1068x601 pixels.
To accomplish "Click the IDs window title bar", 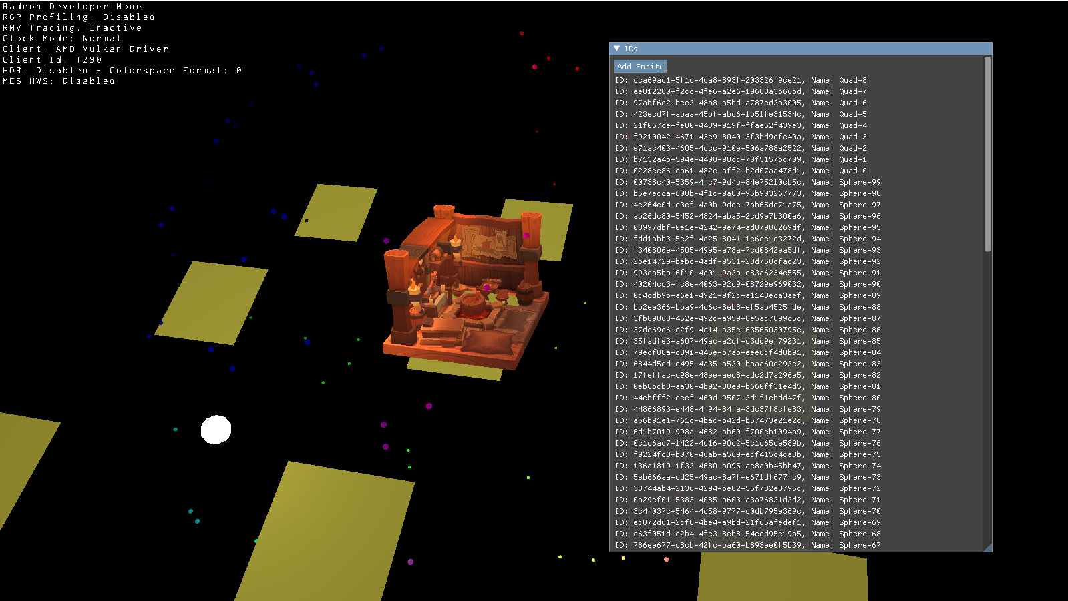I will point(801,49).
